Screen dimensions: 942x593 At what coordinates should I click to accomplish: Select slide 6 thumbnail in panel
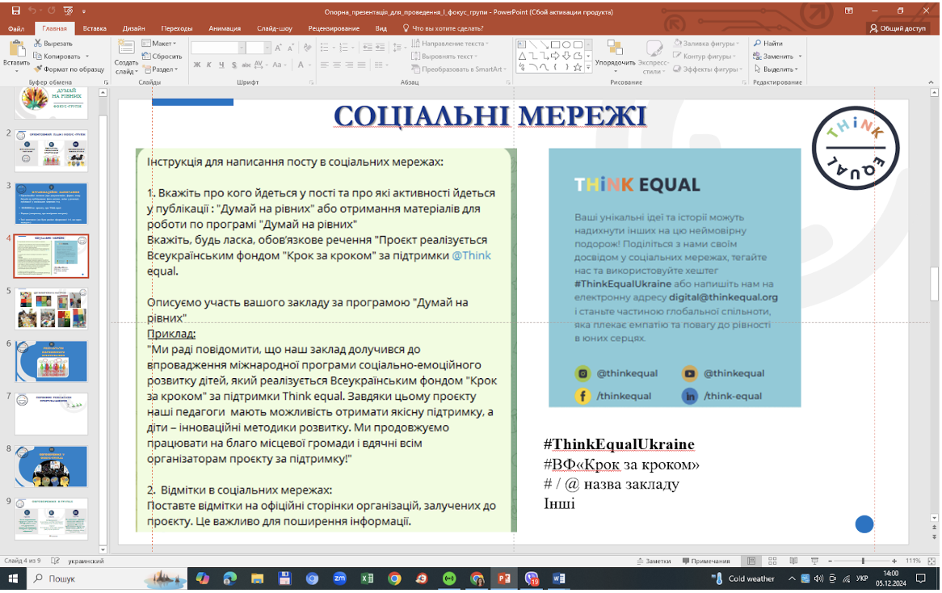[52, 362]
